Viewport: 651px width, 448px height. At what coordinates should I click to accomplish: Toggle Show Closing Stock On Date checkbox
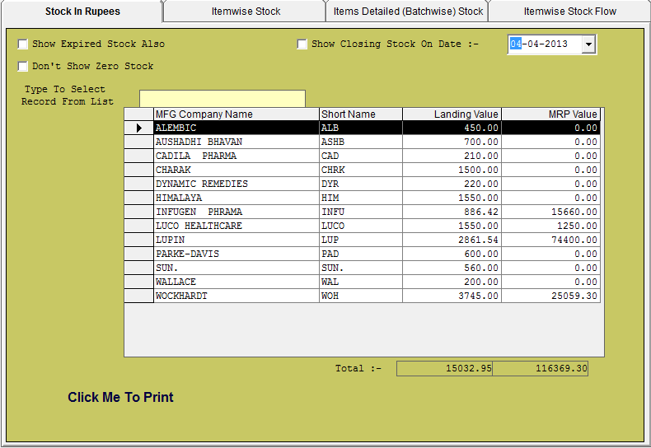coord(302,44)
